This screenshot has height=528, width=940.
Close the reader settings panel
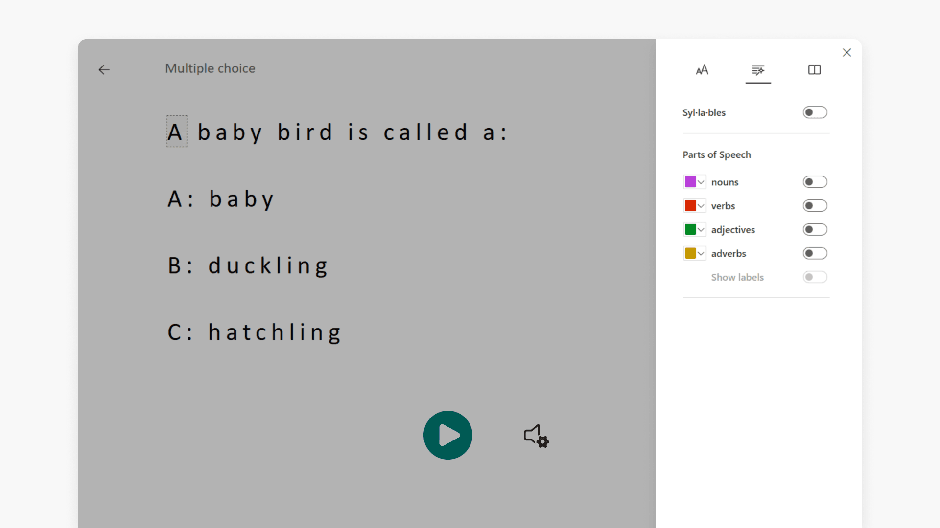847,52
